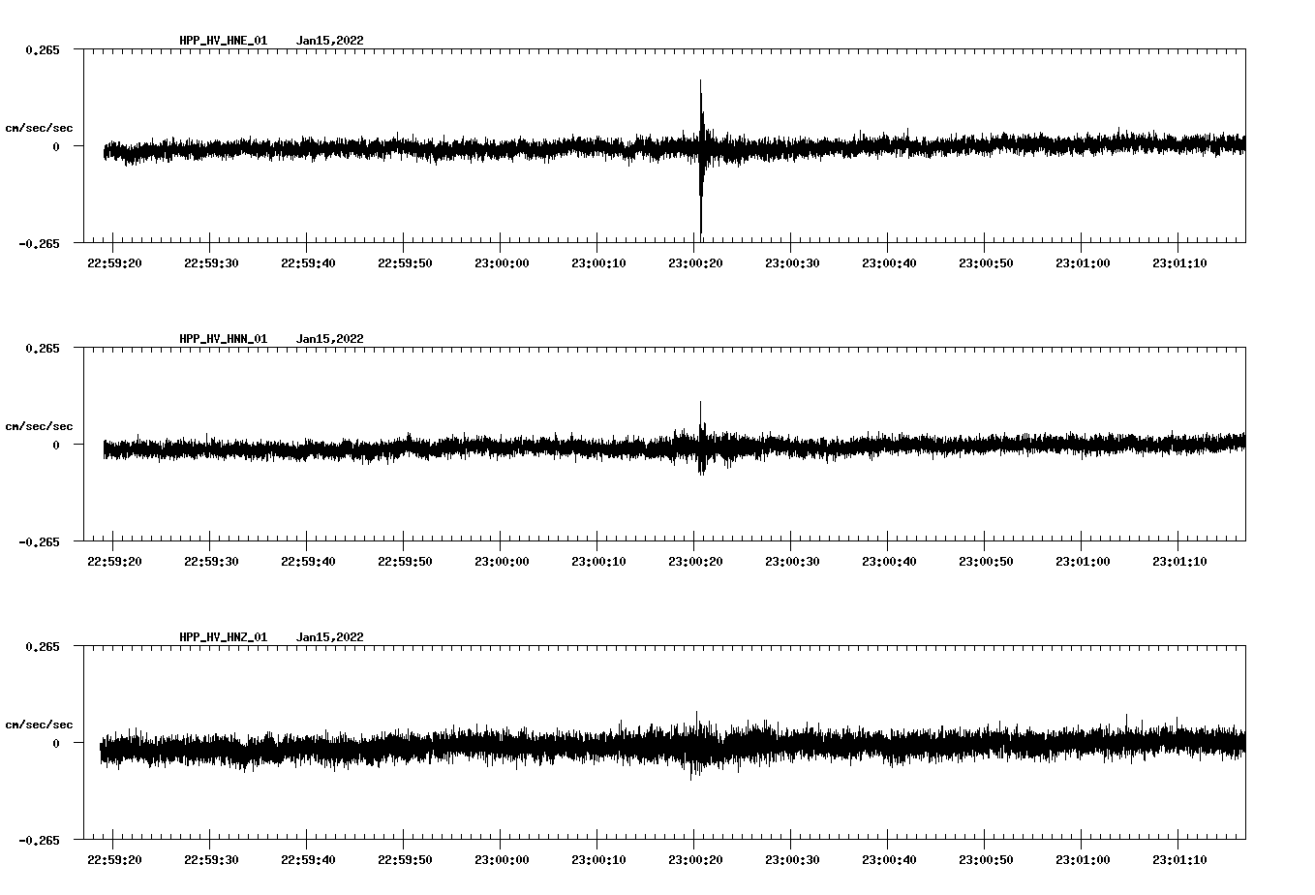Click the zero baseline label of HNN plot
Screen dimensions: 1315x895
click(56, 445)
